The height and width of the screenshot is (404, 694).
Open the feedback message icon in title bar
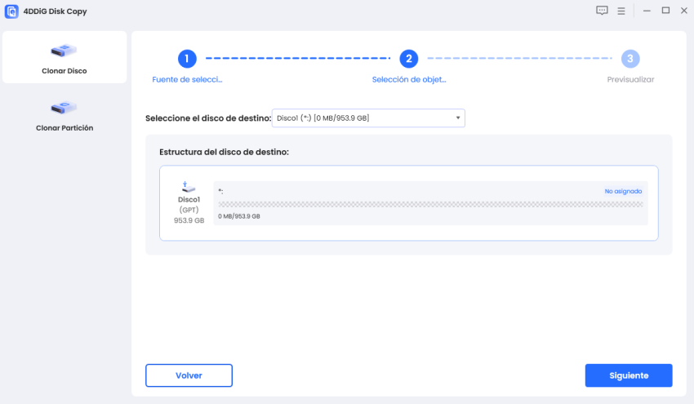click(603, 11)
